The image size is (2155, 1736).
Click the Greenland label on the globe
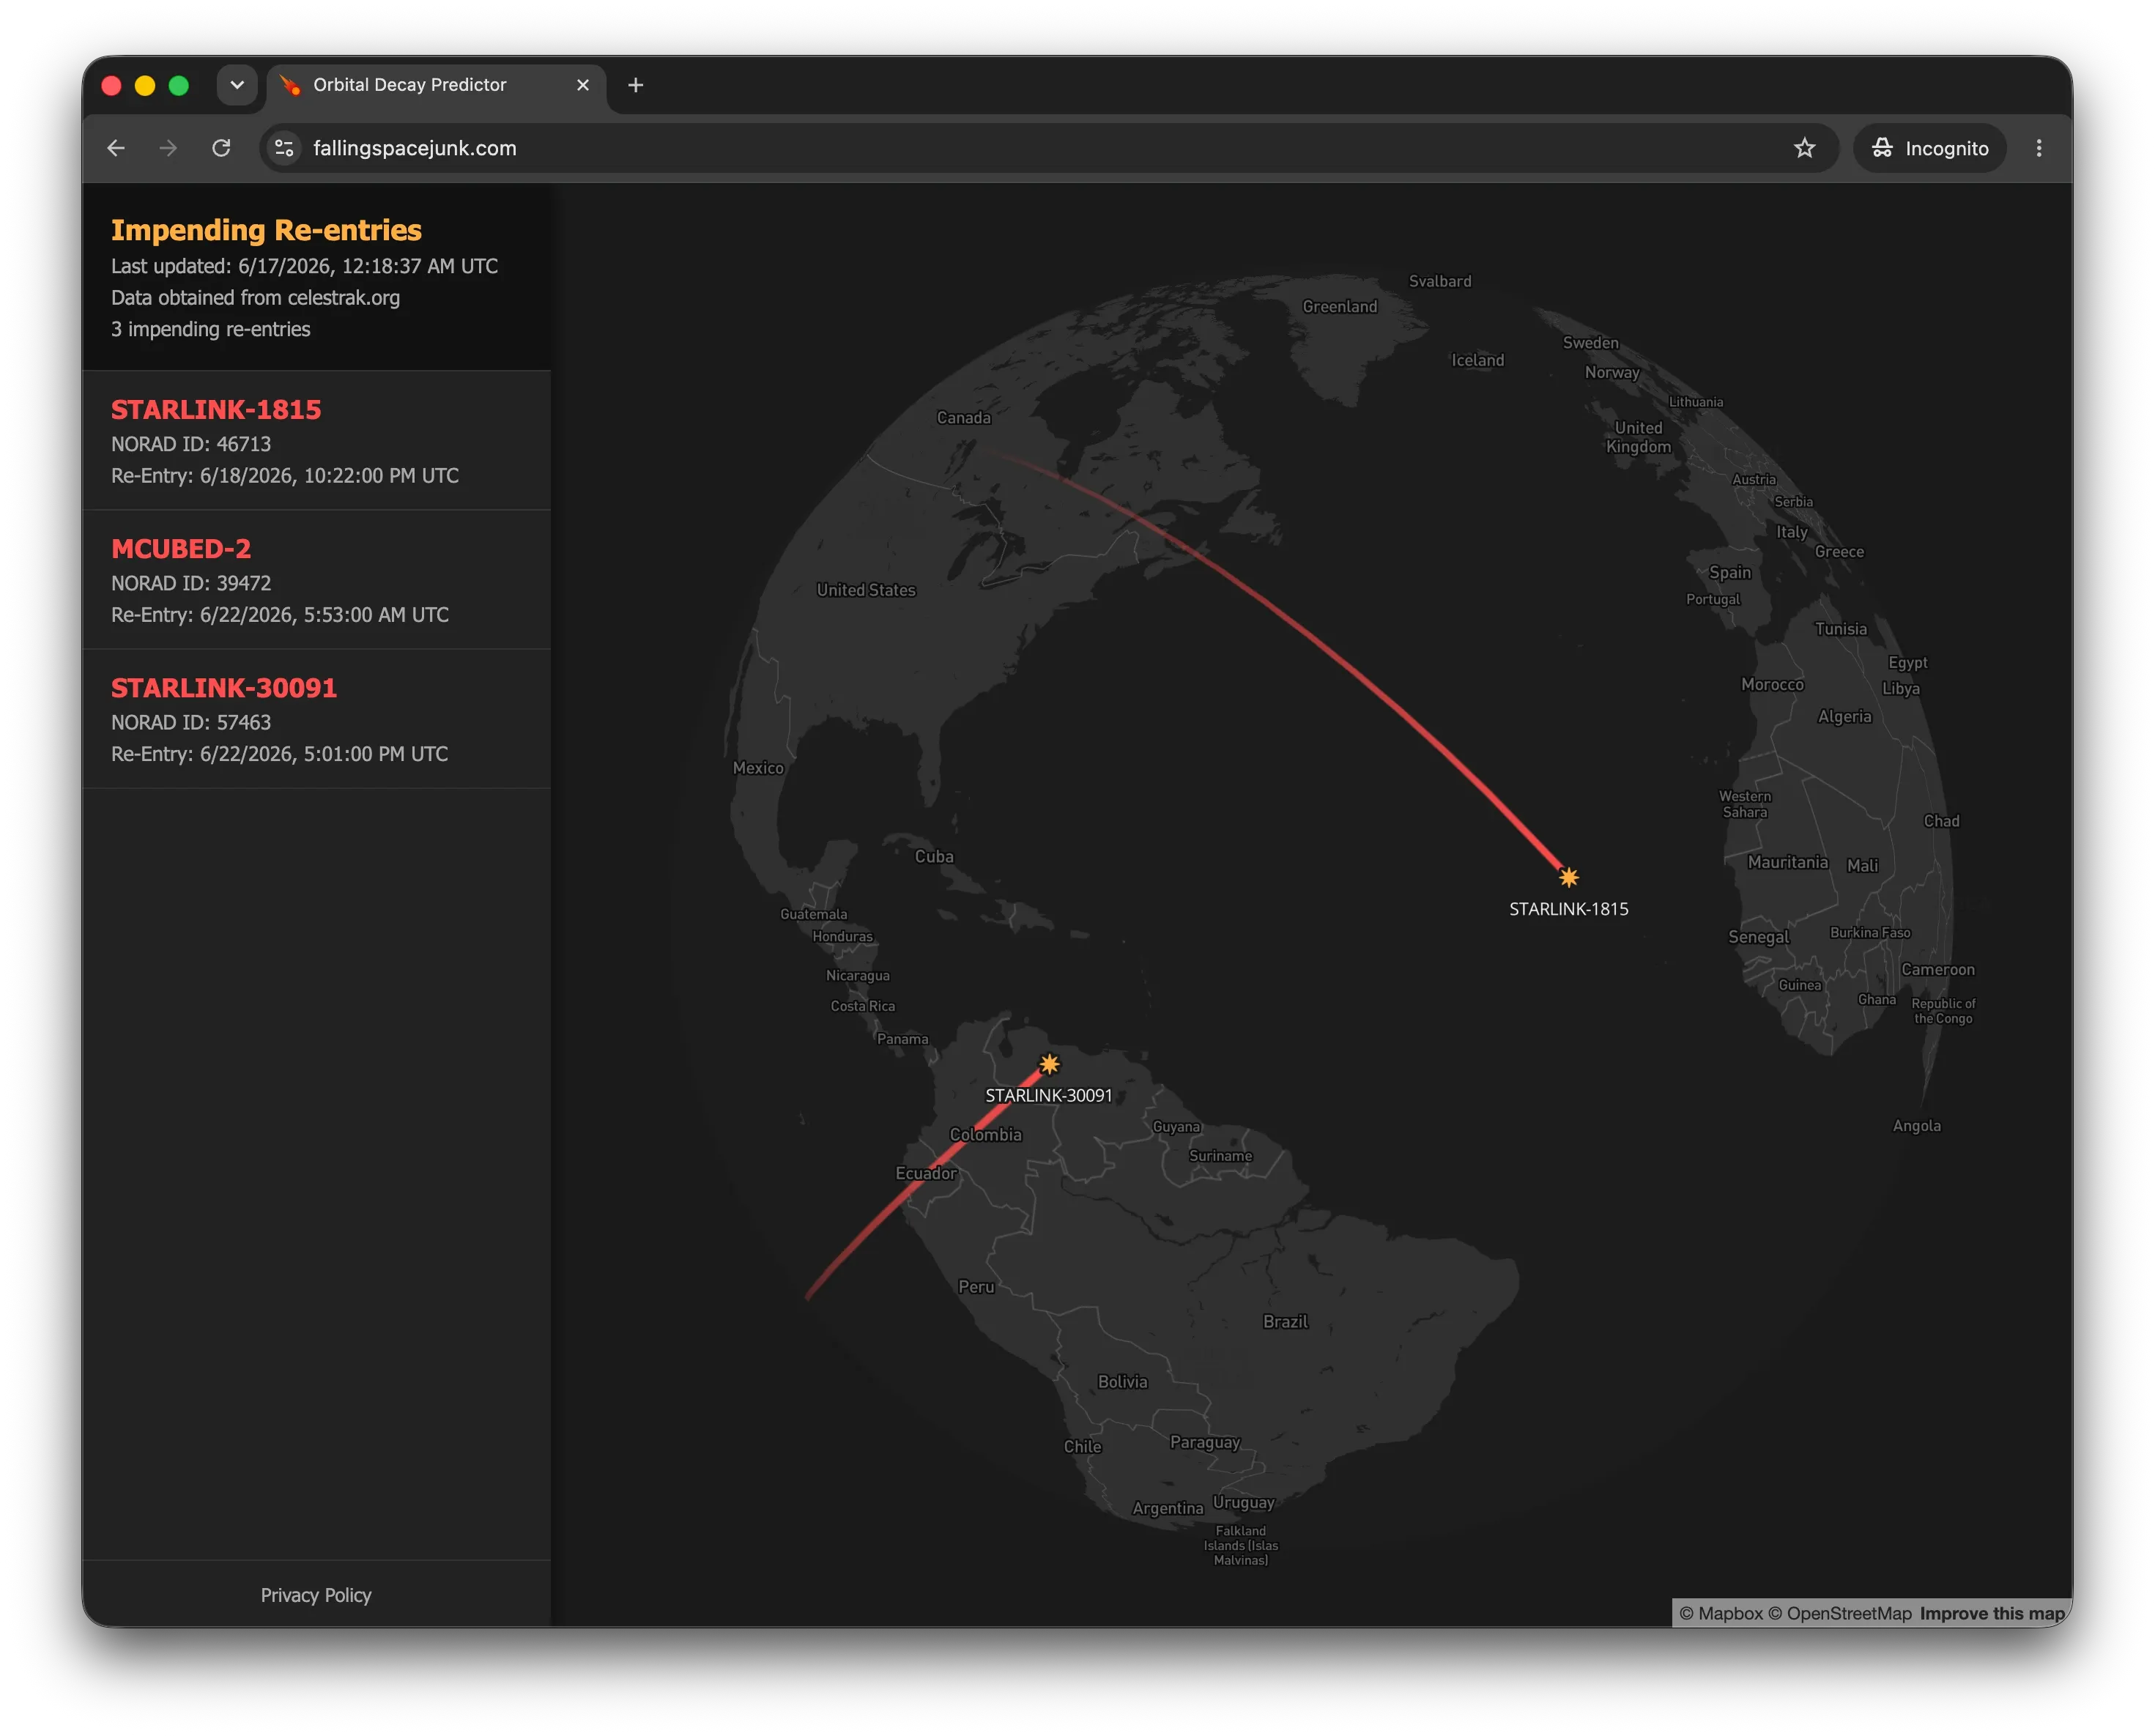(1339, 307)
